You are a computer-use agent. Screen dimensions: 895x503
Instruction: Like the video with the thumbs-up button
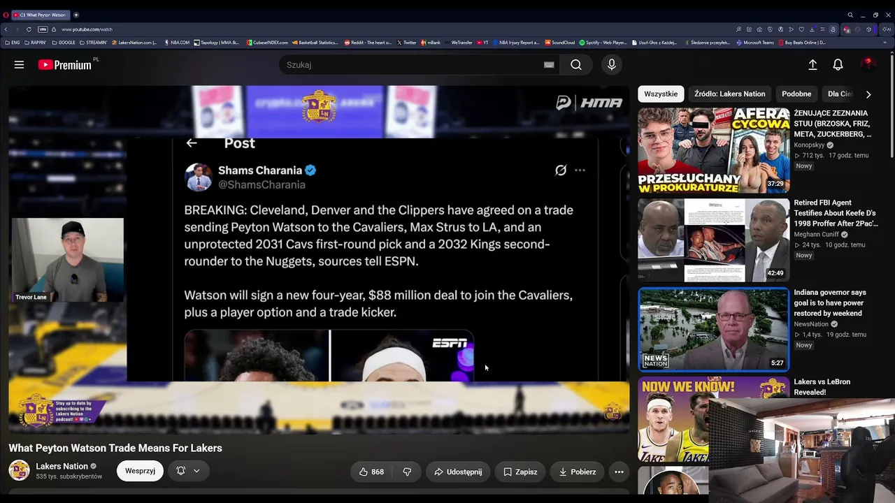[371, 472]
